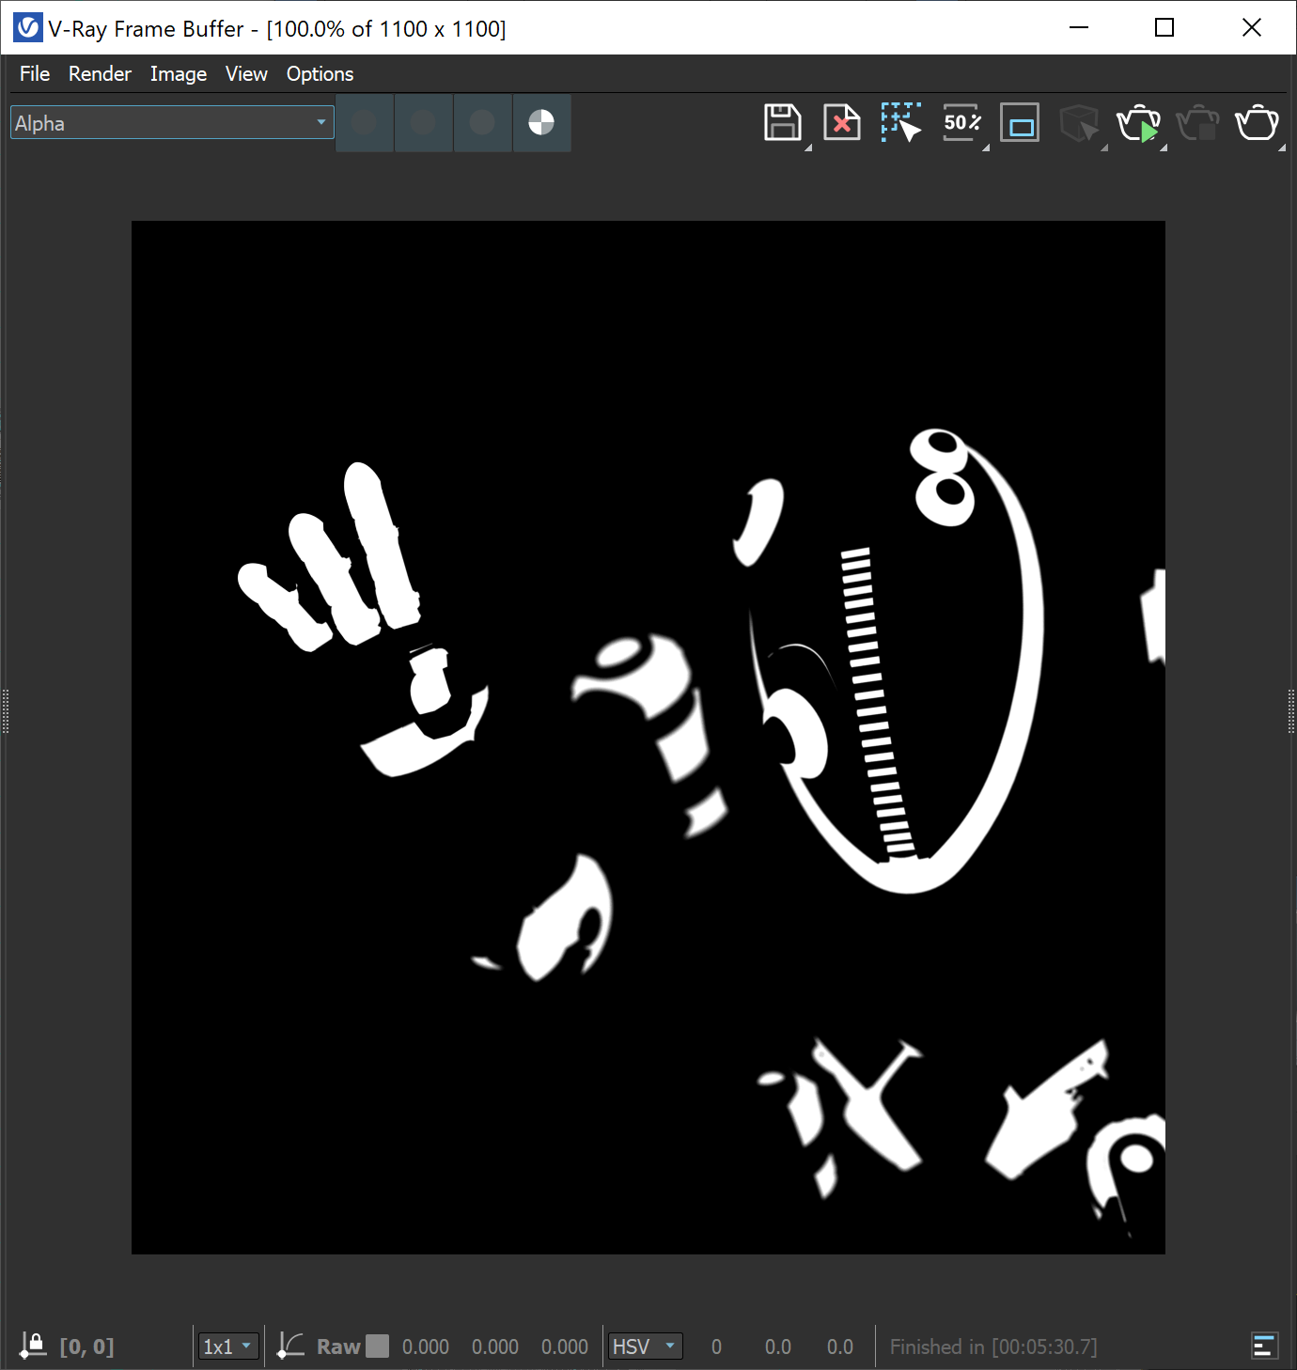This screenshot has height=1370, width=1297.
Task: Click the pixel info lock icon
Action: 34,1345
